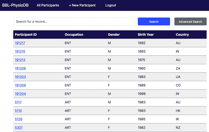The image size is (209, 132).
Task: Click the Occupation column header
Action: click(74, 35)
